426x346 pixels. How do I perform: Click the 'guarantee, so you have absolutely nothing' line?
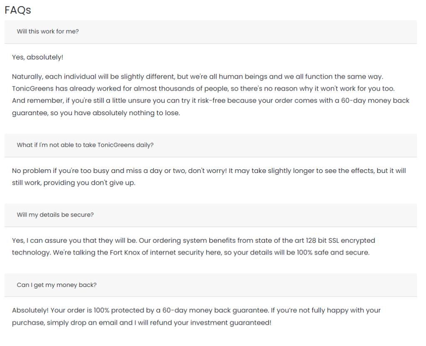(x=96, y=113)
